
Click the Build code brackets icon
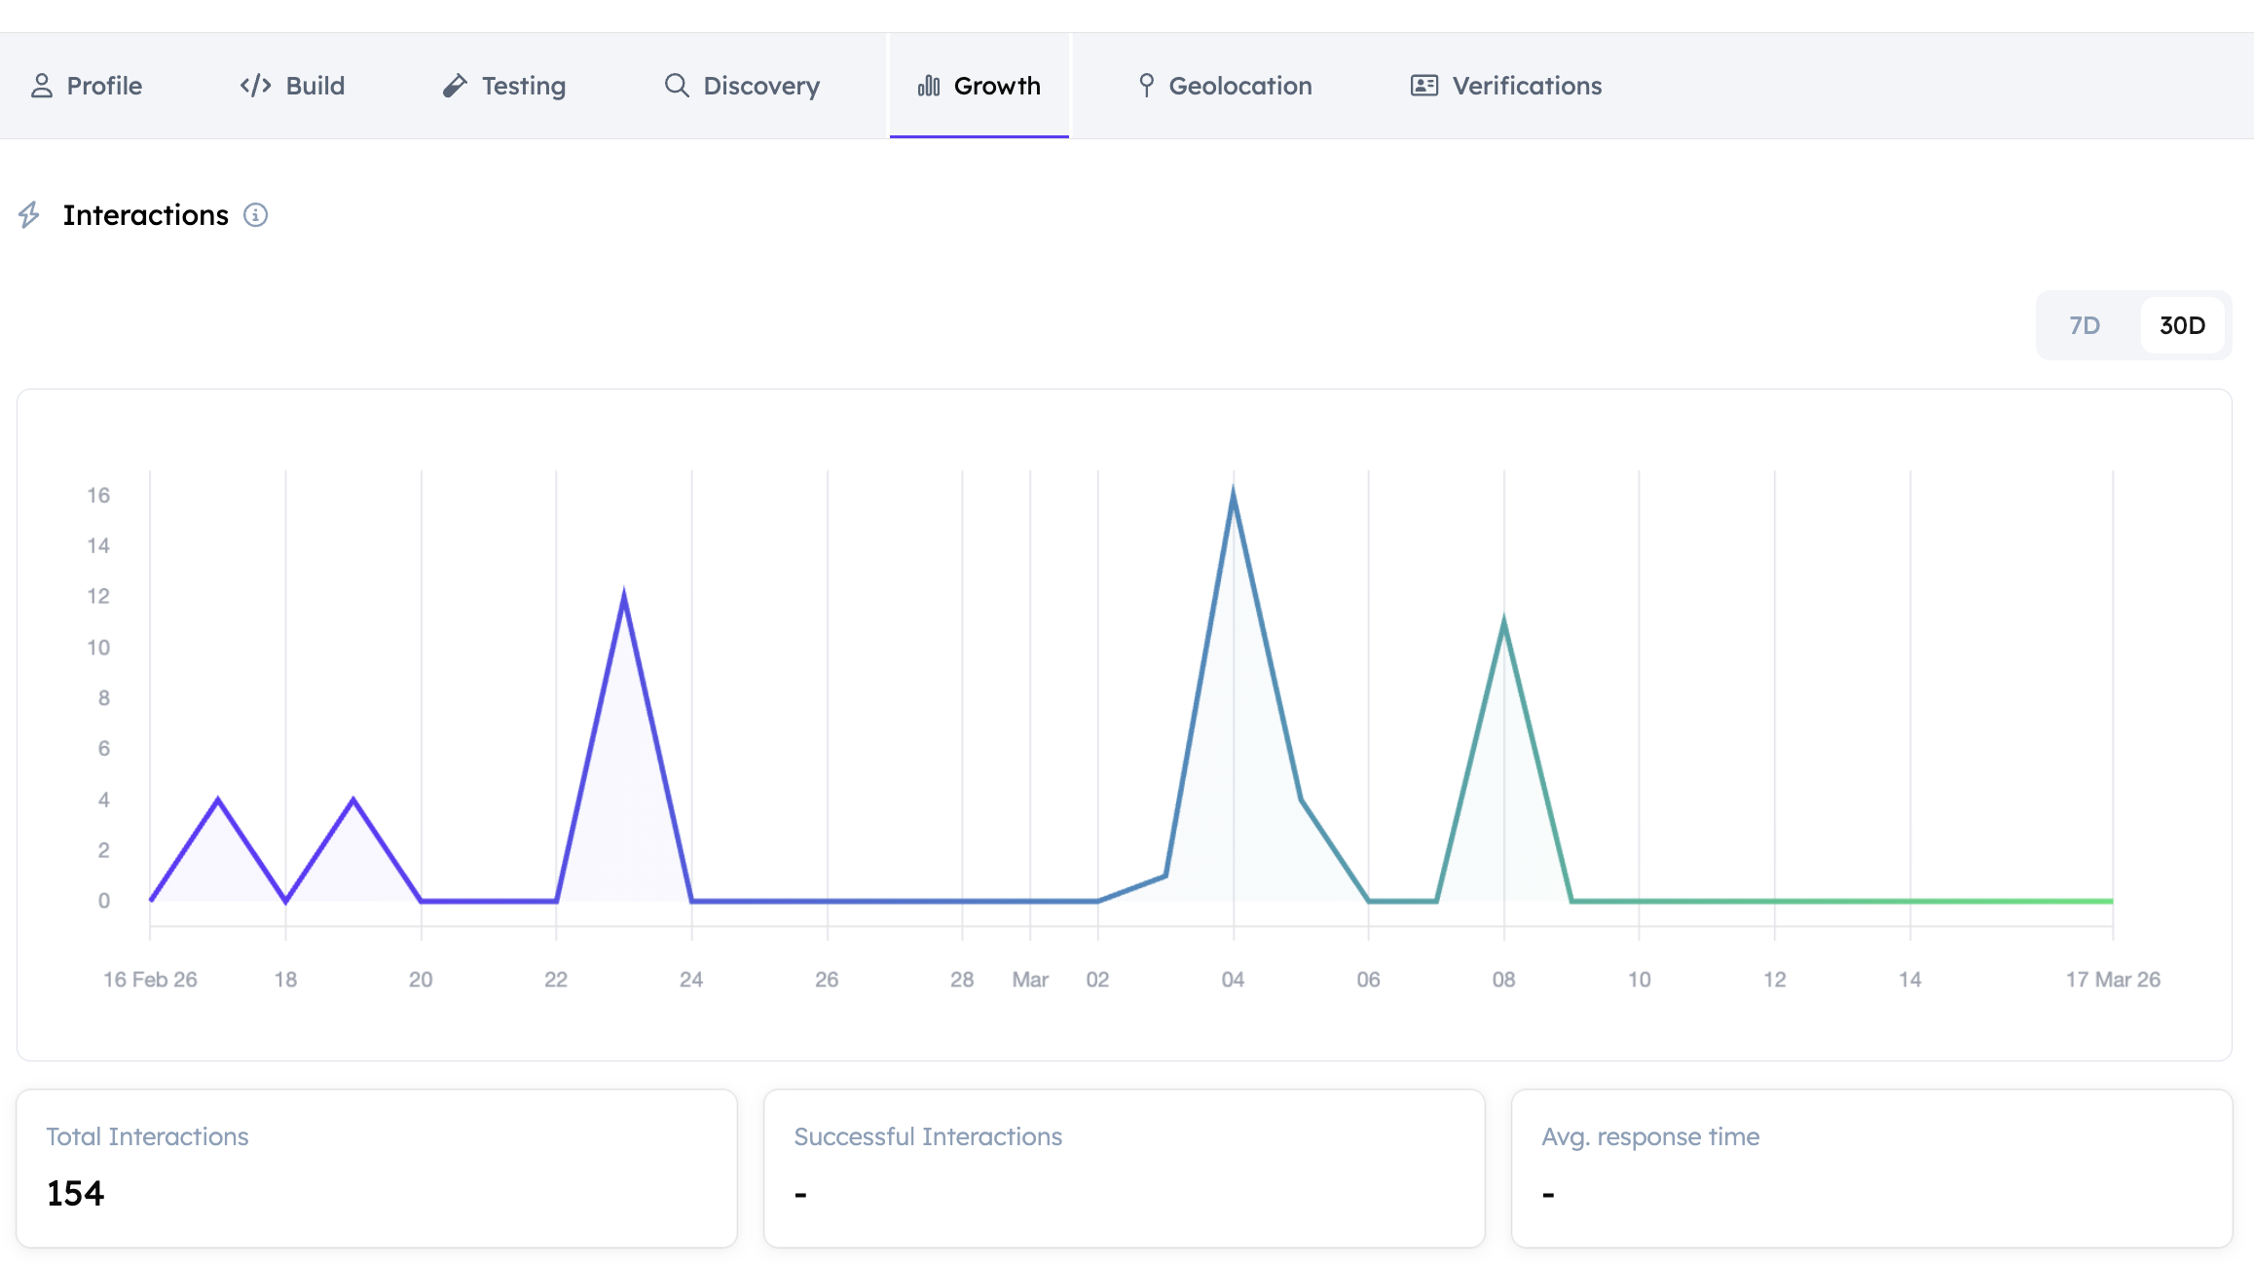(x=255, y=86)
